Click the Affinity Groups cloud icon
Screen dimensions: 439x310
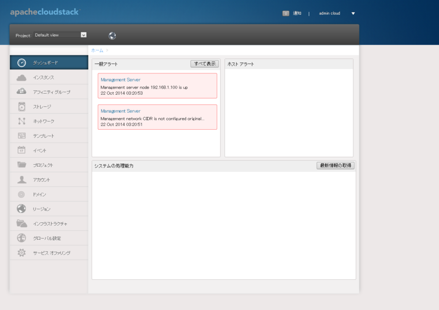[21, 91]
